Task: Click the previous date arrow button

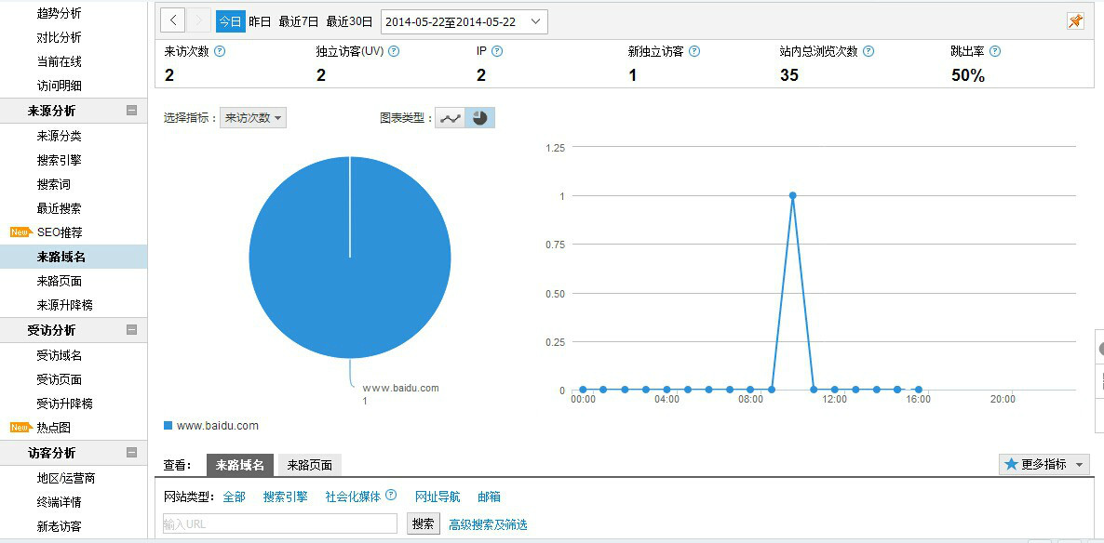Action: point(172,21)
